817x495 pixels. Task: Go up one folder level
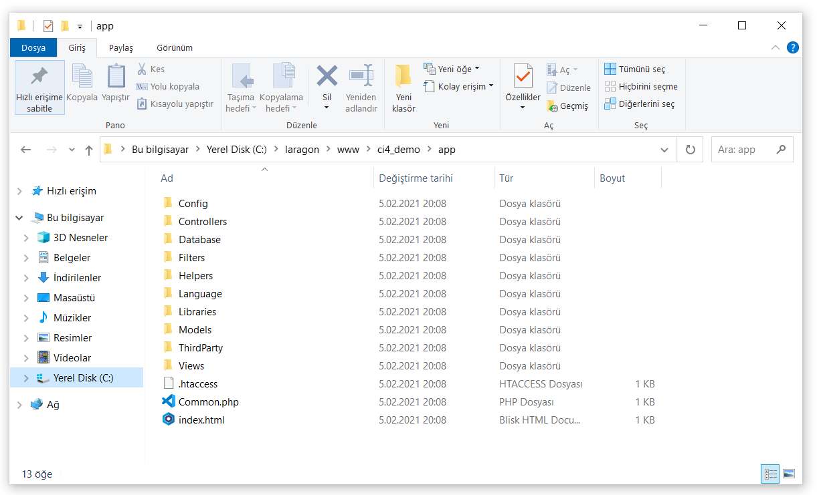pyautogui.click(x=88, y=150)
